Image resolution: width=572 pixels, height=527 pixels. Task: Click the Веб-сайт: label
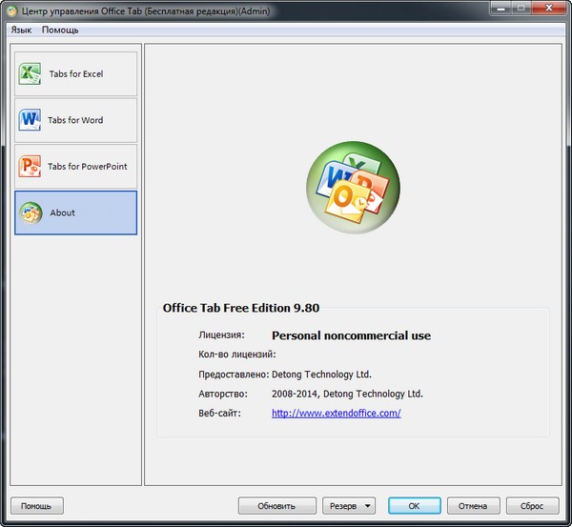coord(219,414)
